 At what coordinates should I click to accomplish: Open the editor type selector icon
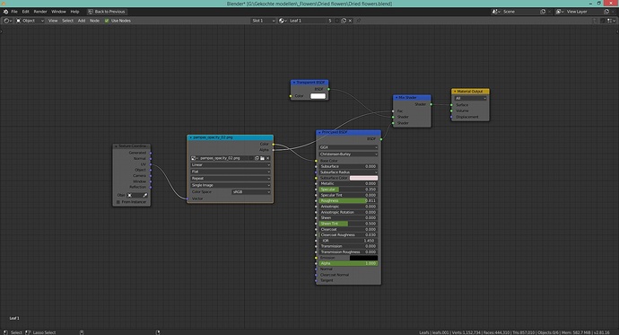coord(7,21)
